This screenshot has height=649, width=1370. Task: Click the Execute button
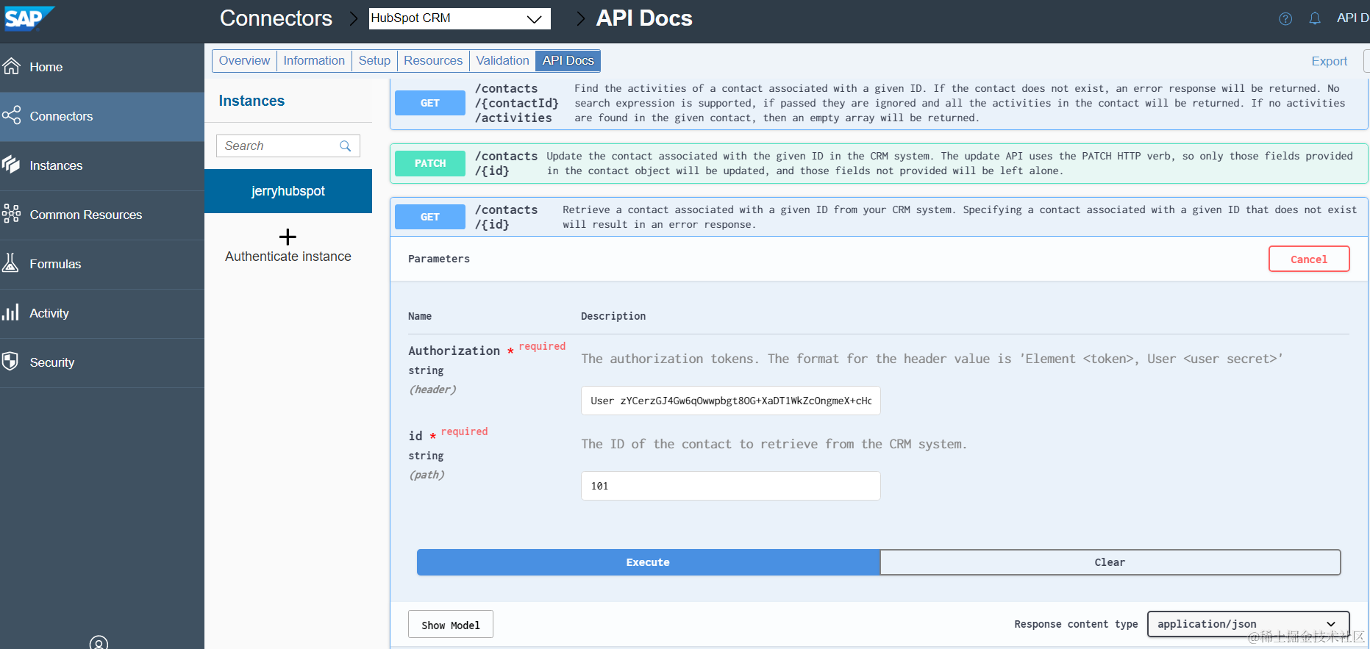coord(648,562)
